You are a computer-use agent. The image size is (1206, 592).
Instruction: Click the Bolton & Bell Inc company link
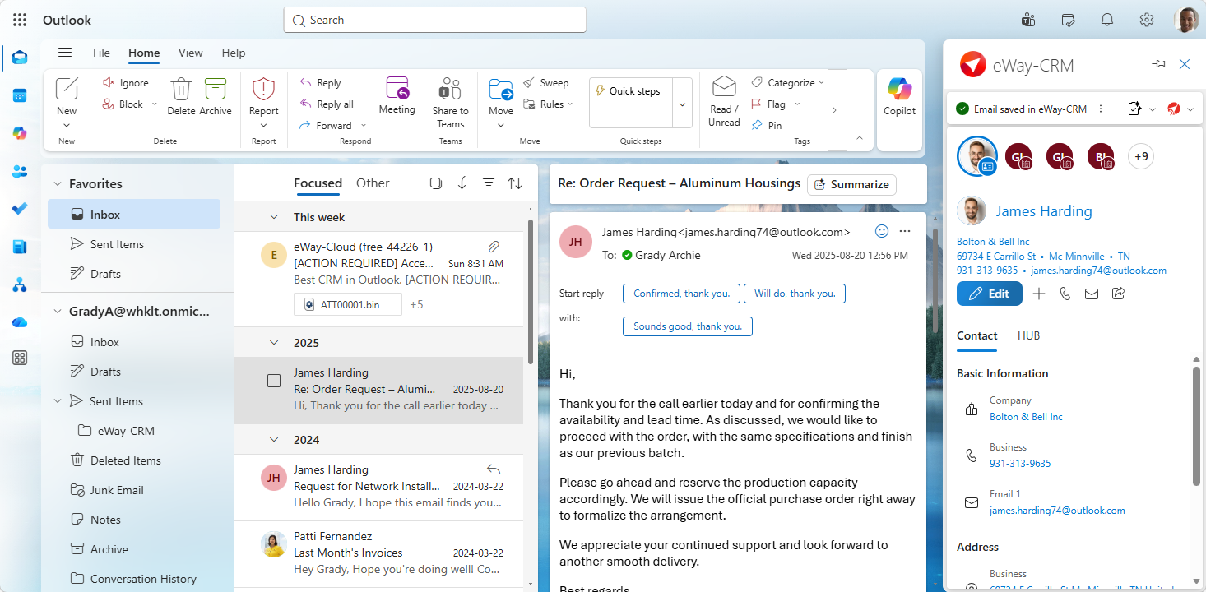pyautogui.click(x=993, y=242)
